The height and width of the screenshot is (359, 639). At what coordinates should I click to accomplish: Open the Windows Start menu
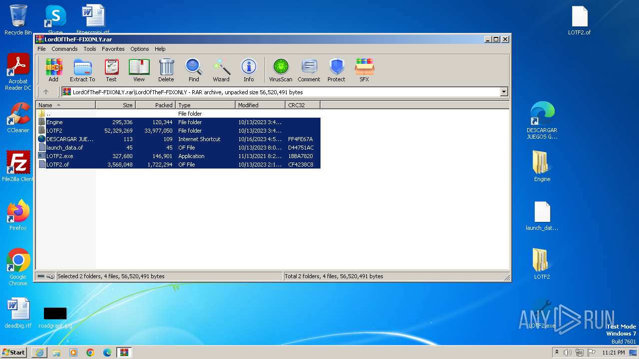point(13,352)
